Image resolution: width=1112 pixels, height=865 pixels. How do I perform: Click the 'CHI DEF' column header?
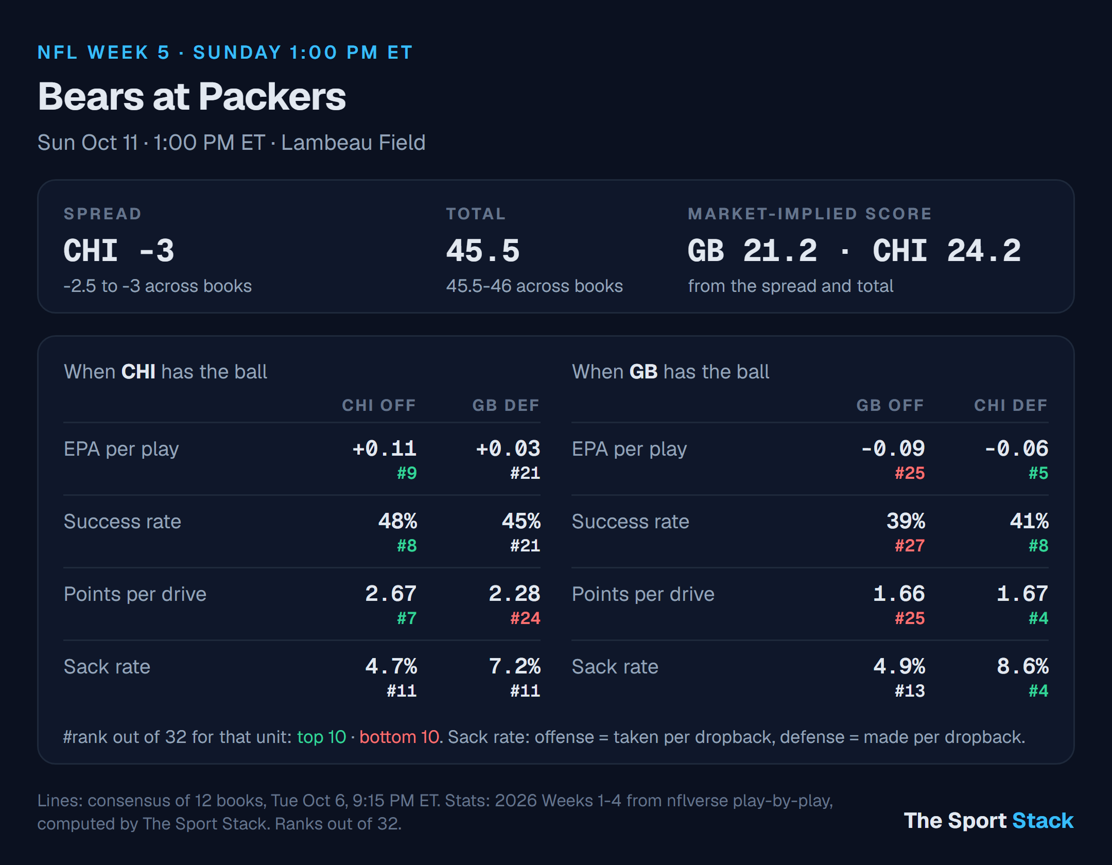pyautogui.click(x=1011, y=405)
